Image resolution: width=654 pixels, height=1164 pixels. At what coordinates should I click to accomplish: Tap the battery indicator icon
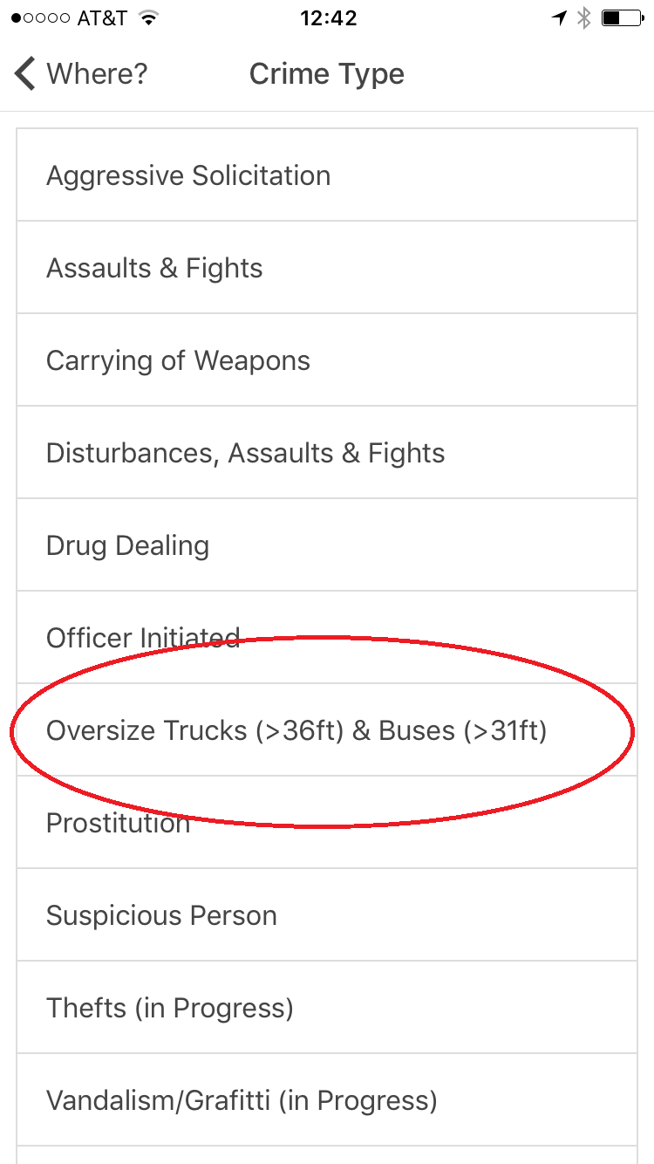coord(622,18)
